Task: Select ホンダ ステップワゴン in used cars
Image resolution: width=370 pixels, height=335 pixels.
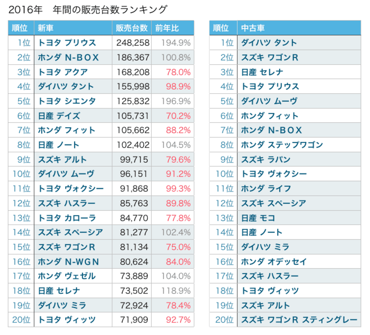Action: 282,145
